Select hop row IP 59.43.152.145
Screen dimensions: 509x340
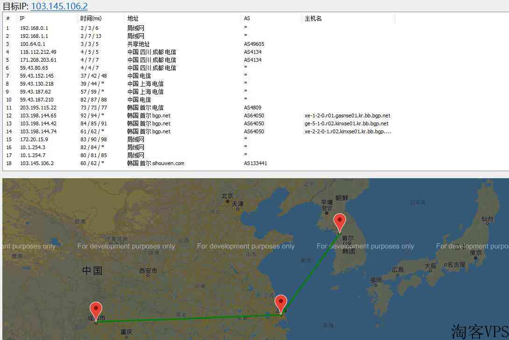[37, 76]
